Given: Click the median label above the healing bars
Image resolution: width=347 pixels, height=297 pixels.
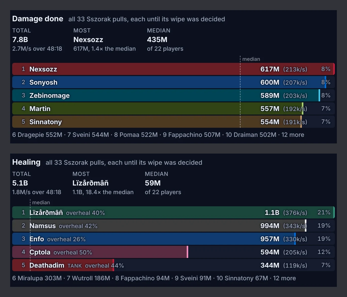Looking at the screenshot, I should [x=41, y=202].
